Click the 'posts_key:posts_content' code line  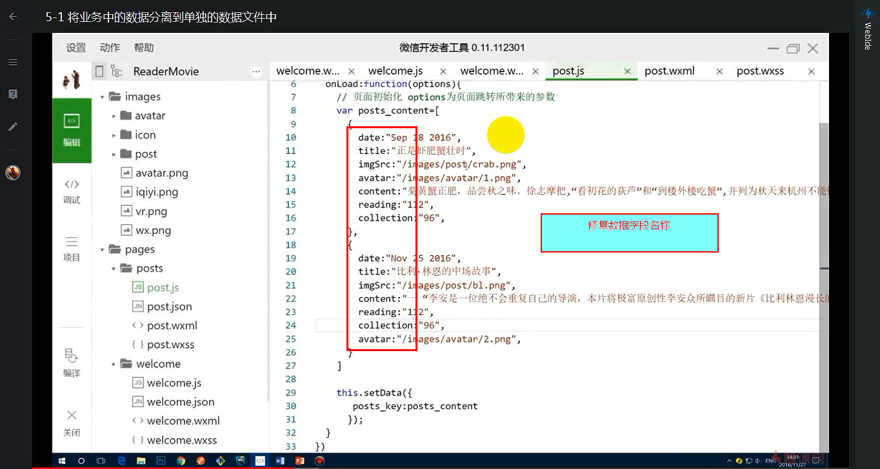click(415, 406)
